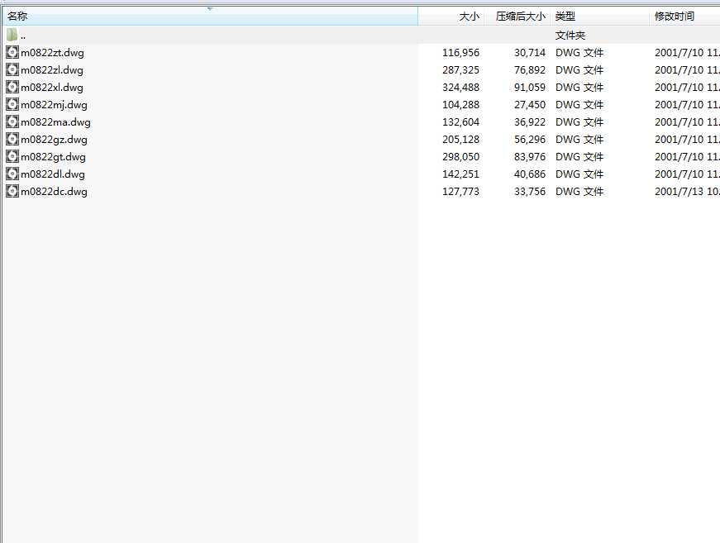Click the m0822zt.dwg file icon
Viewport: 720px width, 543px height.
coord(12,52)
